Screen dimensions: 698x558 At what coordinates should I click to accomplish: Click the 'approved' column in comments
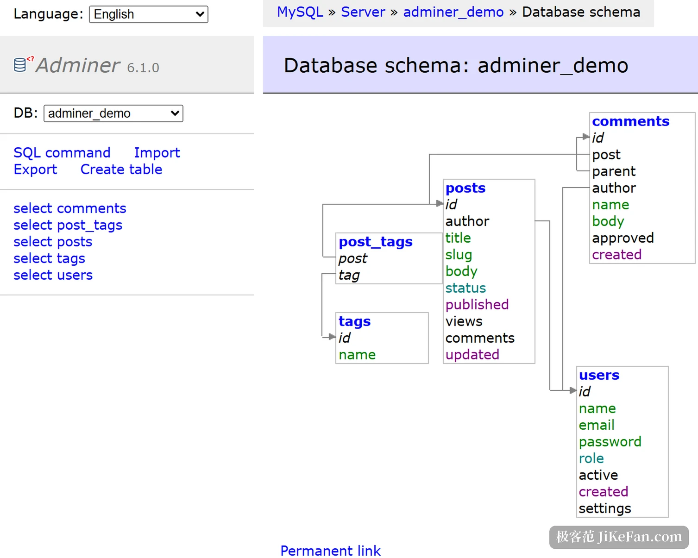pos(623,238)
